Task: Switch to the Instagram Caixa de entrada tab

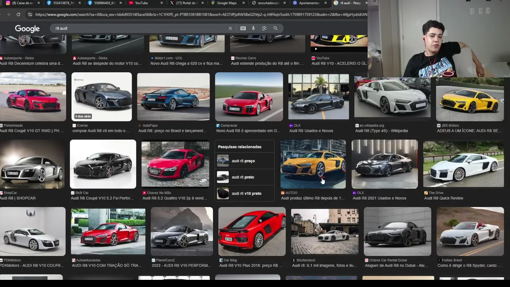Action: 22,3
